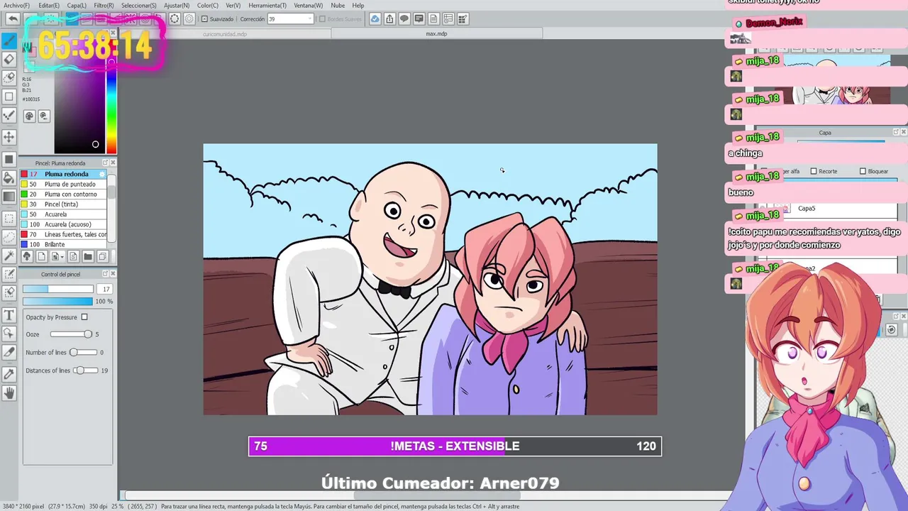
Task: Open the Capa menu
Action: click(x=77, y=5)
